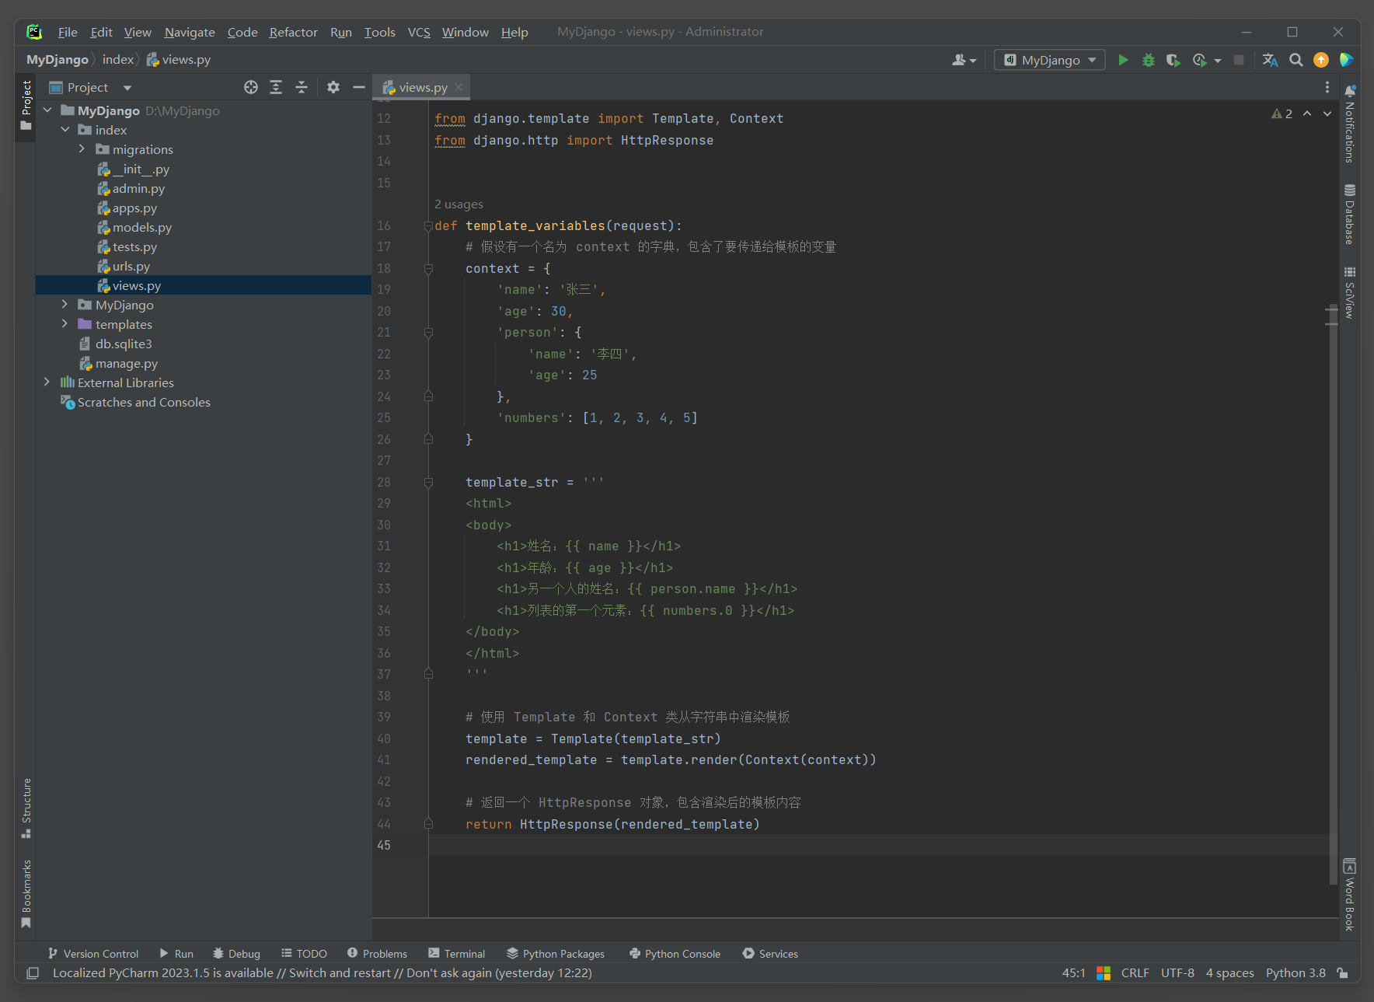
Task: Open the Problems tool window
Action: point(377,954)
